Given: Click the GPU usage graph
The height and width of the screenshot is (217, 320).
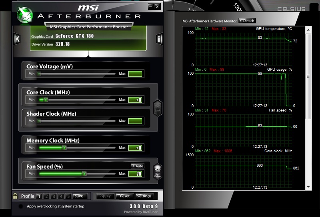Looking at the screenshot, I should 244,90.
